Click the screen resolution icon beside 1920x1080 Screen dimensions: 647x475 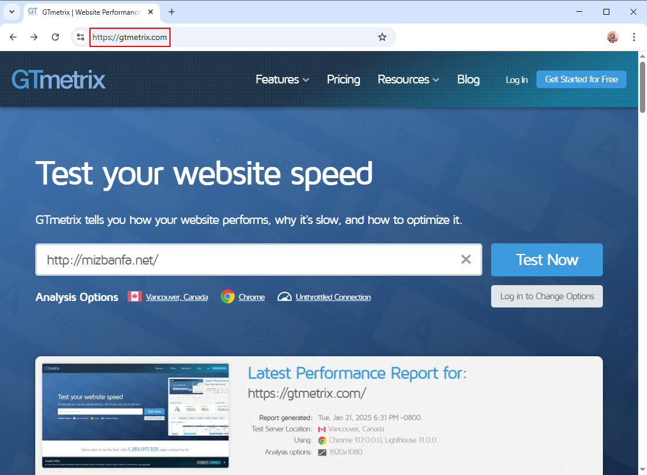click(322, 452)
